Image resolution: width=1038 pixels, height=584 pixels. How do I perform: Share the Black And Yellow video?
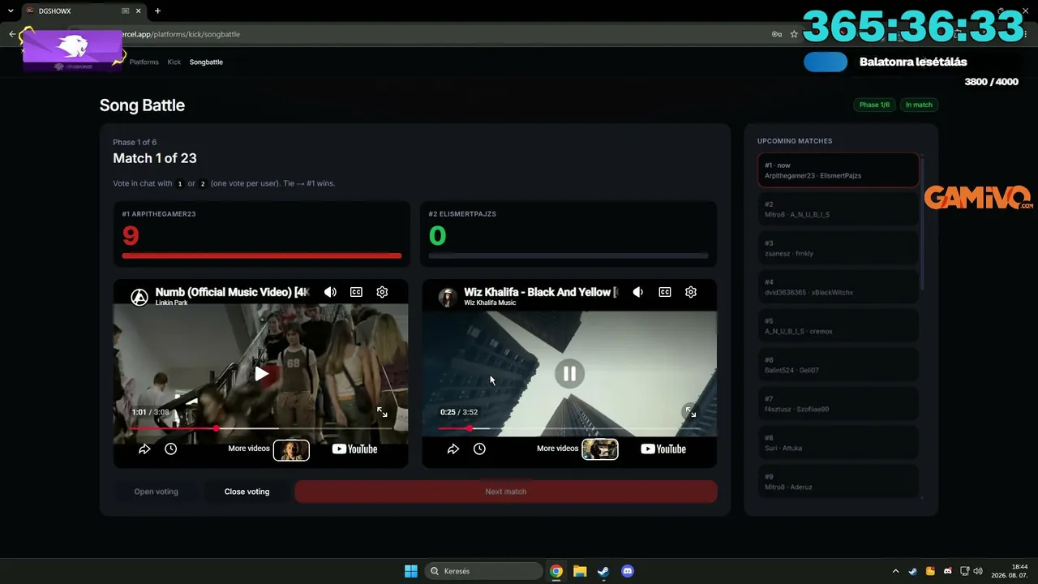(453, 449)
